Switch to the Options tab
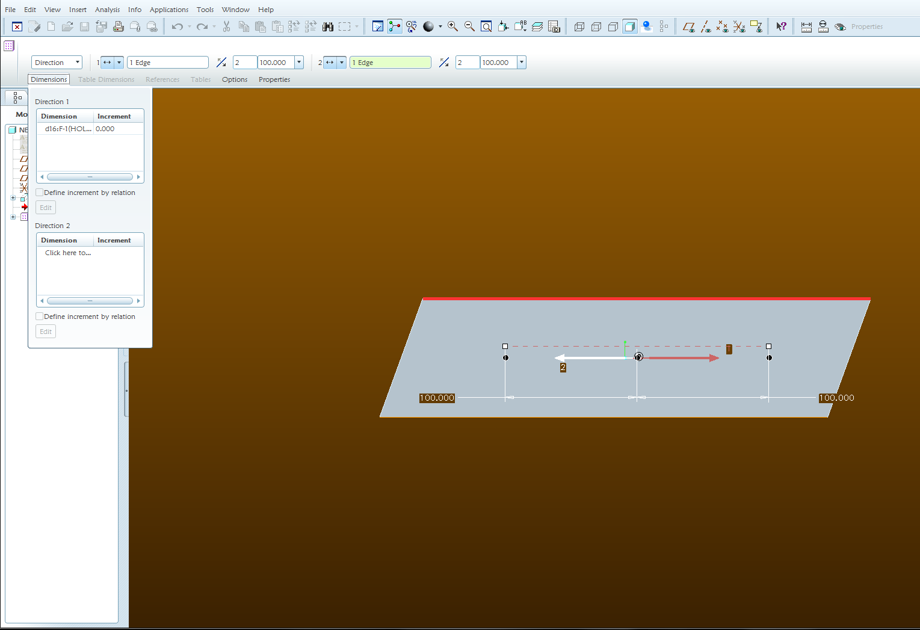The width and height of the screenshot is (920, 630). tap(235, 79)
